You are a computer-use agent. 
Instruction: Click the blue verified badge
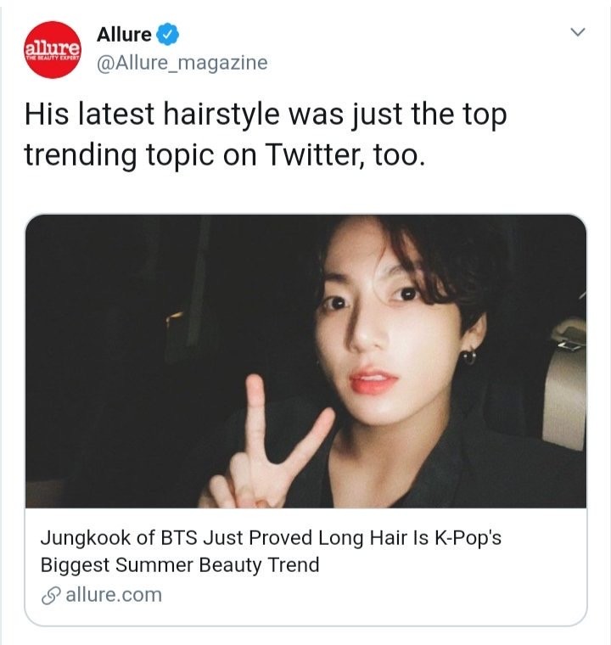click(x=168, y=35)
